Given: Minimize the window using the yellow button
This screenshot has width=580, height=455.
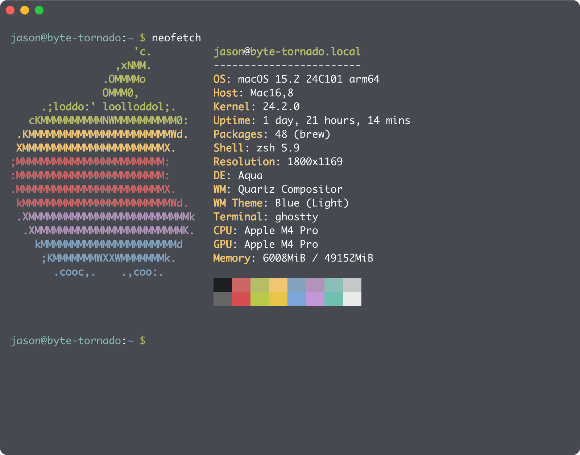Looking at the screenshot, I should 25,10.
